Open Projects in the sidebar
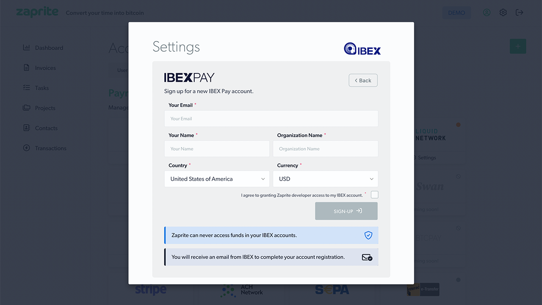542x305 pixels. coord(45,108)
